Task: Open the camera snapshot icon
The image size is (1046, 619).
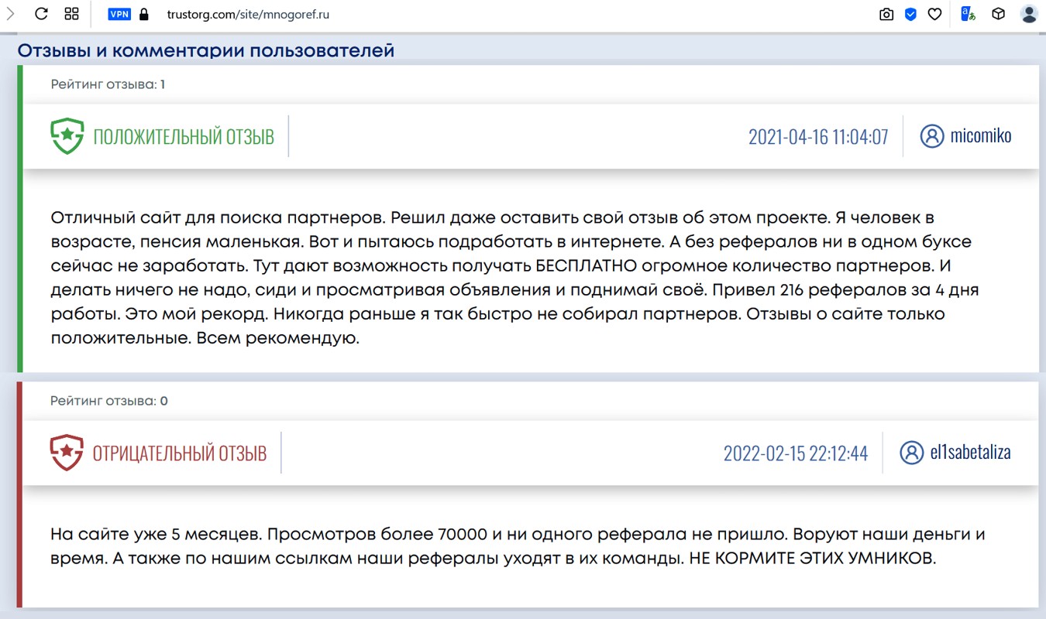Action: (x=886, y=14)
